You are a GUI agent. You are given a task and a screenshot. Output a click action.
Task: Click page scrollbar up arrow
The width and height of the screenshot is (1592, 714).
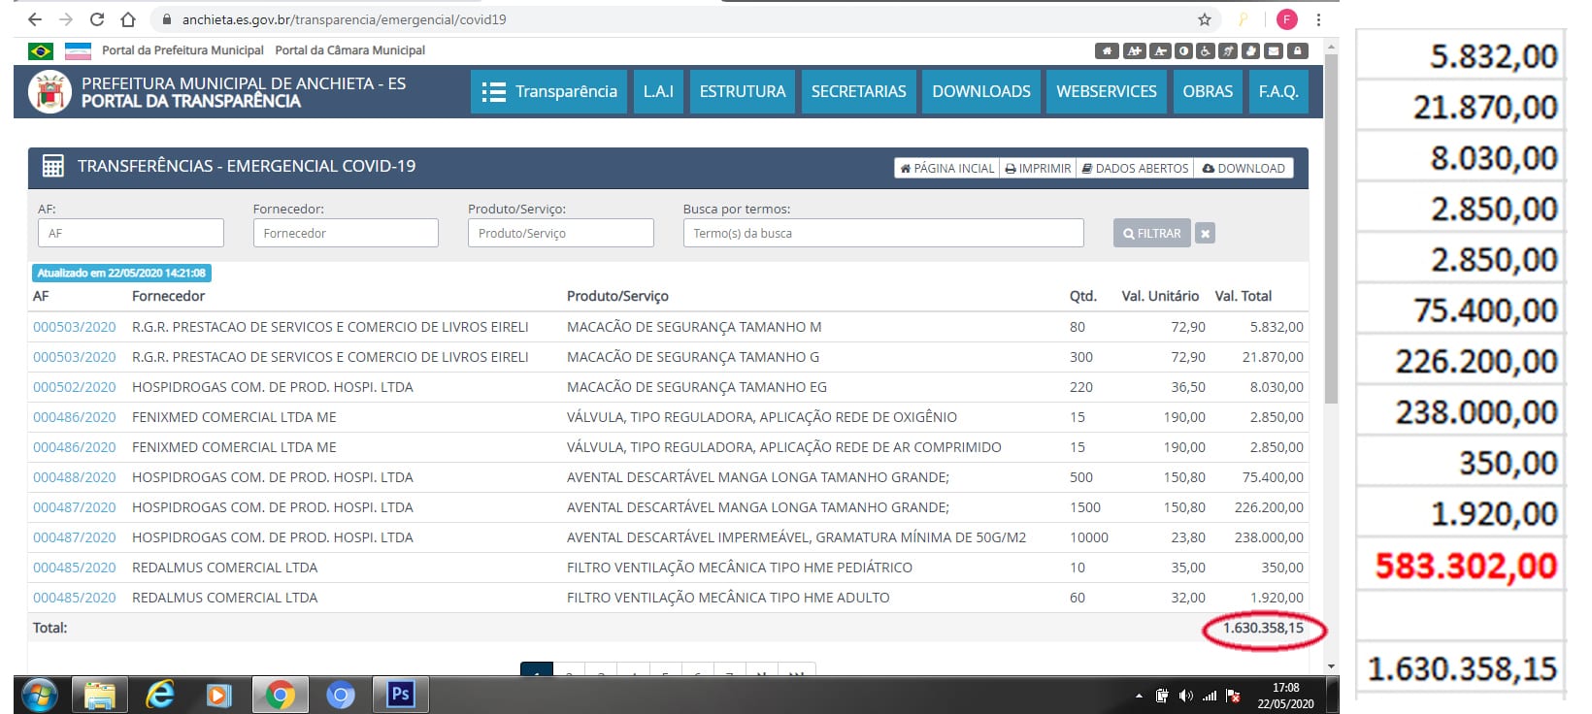1331,46
